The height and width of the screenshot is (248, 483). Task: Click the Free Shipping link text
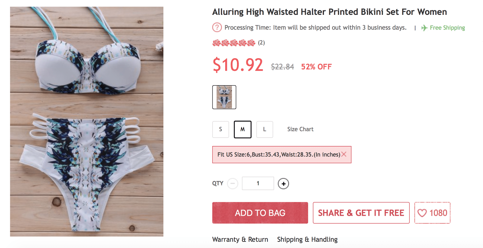tap(447, 28)
